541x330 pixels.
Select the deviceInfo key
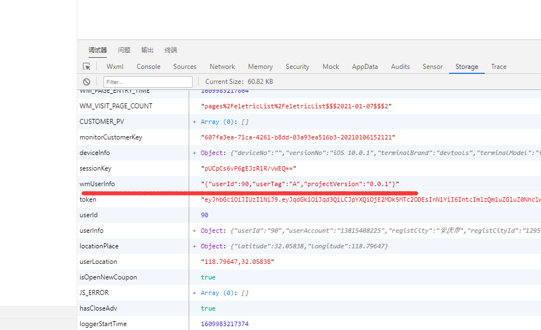point(95,153)
